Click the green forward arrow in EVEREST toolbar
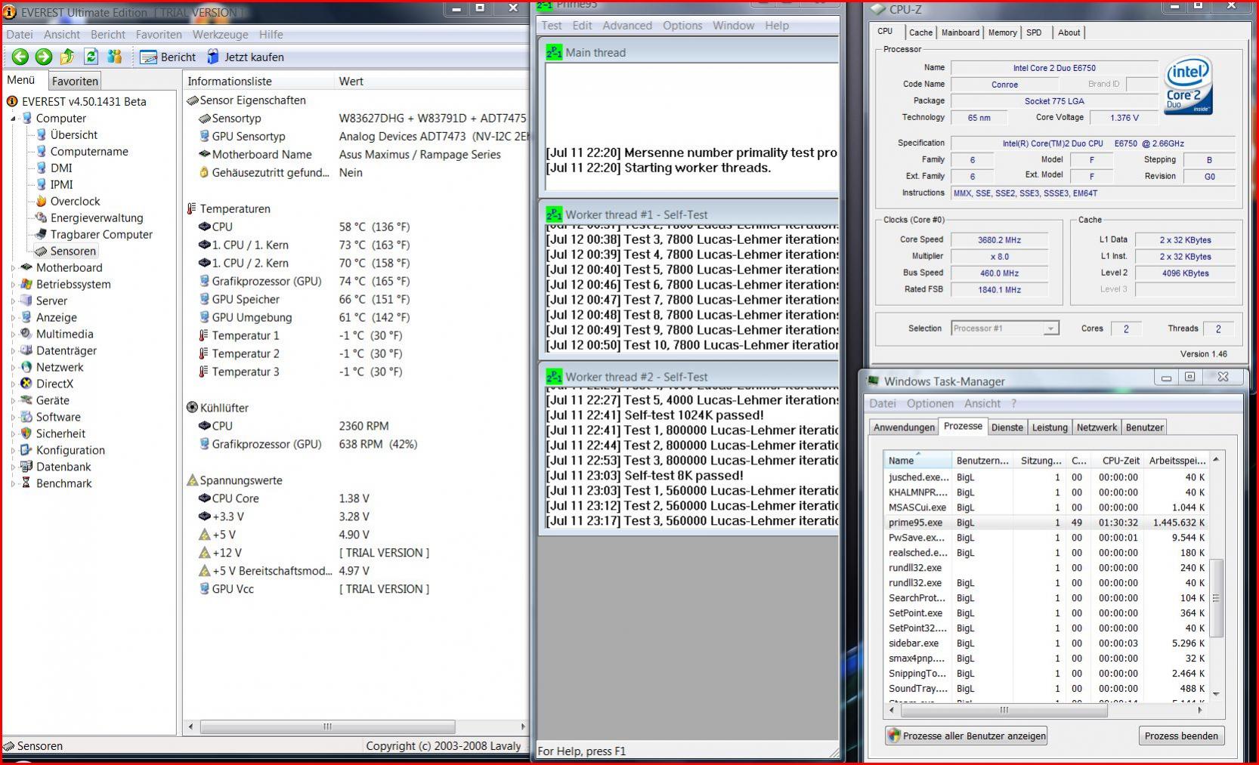1259x765 pixels. (x=44, y=57)
